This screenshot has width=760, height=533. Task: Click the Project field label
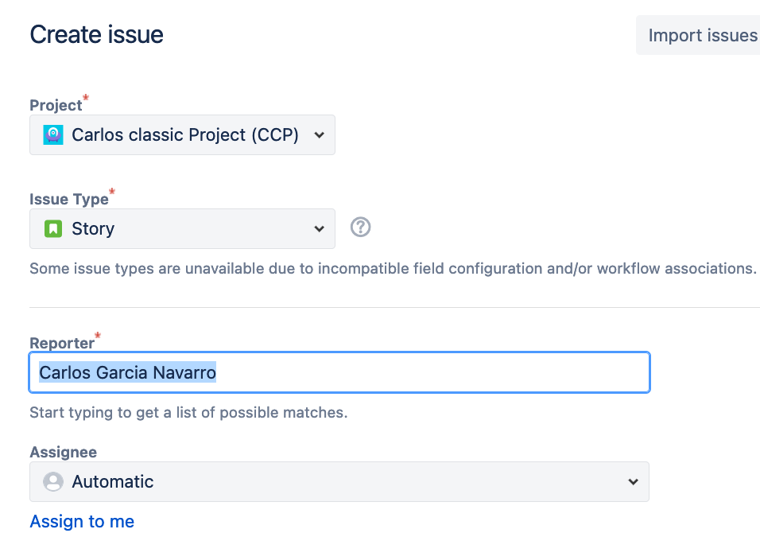(56, 105)
